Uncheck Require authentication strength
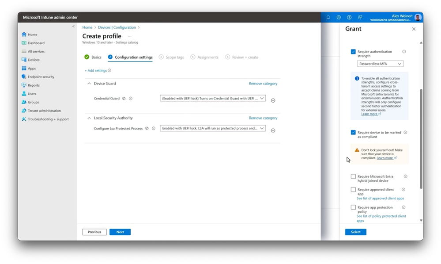The height and width of the screenshot is (264, 441). 353,52
